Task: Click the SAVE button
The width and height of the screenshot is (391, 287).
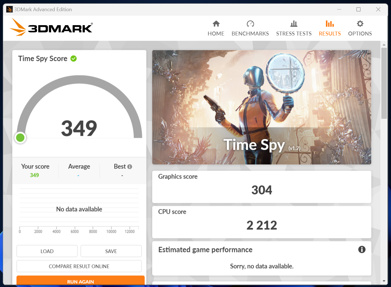Action: pyautogui.click(x=111, y=251)
